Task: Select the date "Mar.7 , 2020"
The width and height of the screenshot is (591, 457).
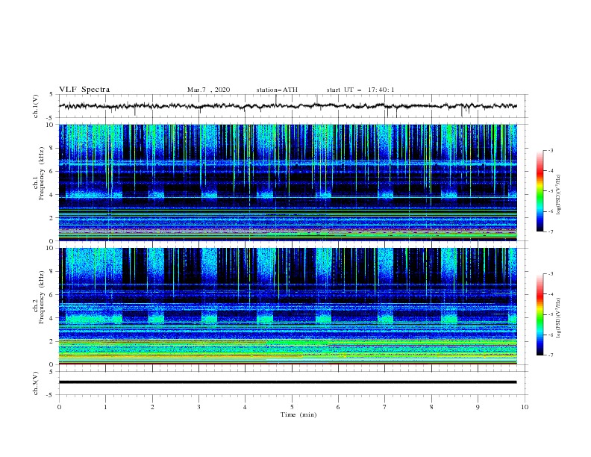Action: tap(208, 90)
